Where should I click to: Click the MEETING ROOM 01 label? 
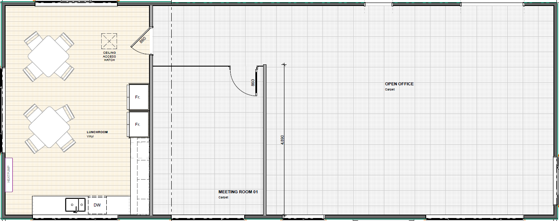coord(238,192)
